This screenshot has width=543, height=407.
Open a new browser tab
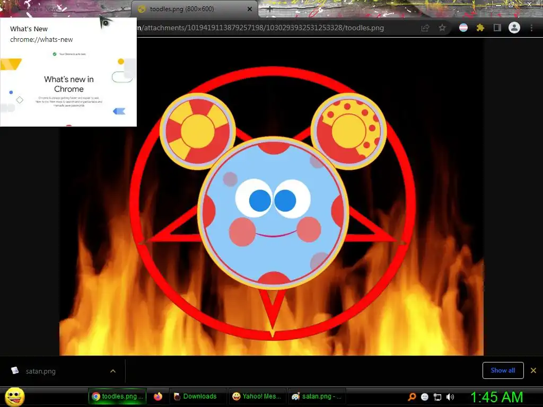[270, 10]
